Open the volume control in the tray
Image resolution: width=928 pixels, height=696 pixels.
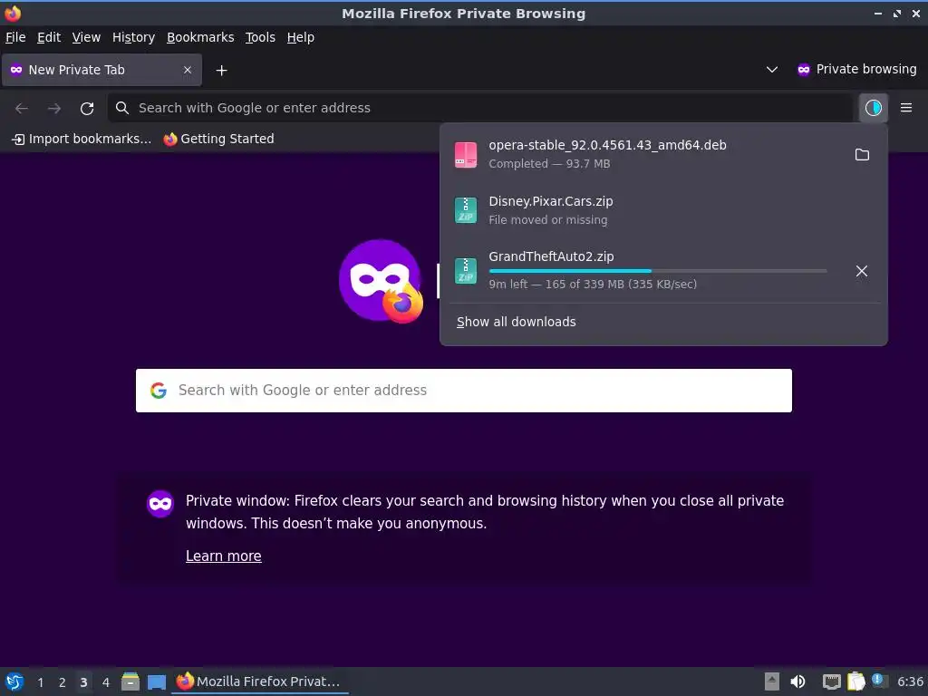tap(797, 681)
